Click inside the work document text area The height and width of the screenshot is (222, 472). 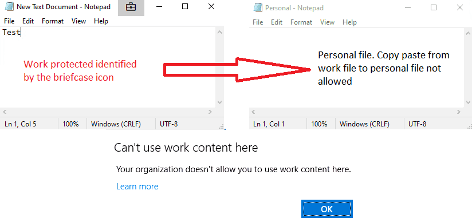point(108,67)
